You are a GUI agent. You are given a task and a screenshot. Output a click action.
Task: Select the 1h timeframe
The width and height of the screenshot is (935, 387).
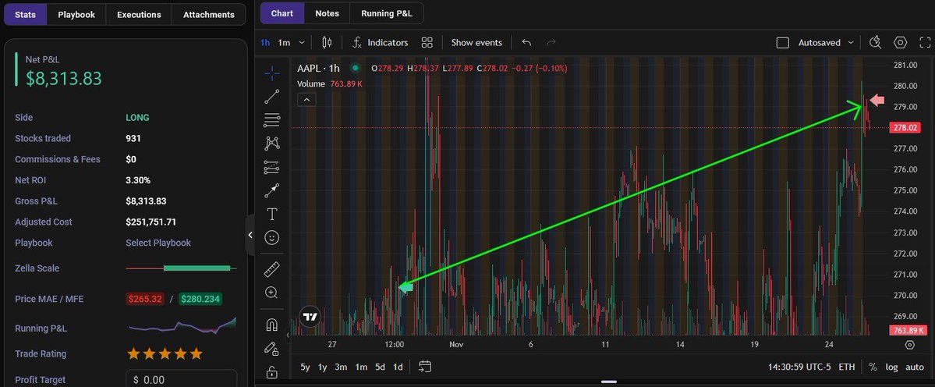pyautogui.click(x=265, y=43)
